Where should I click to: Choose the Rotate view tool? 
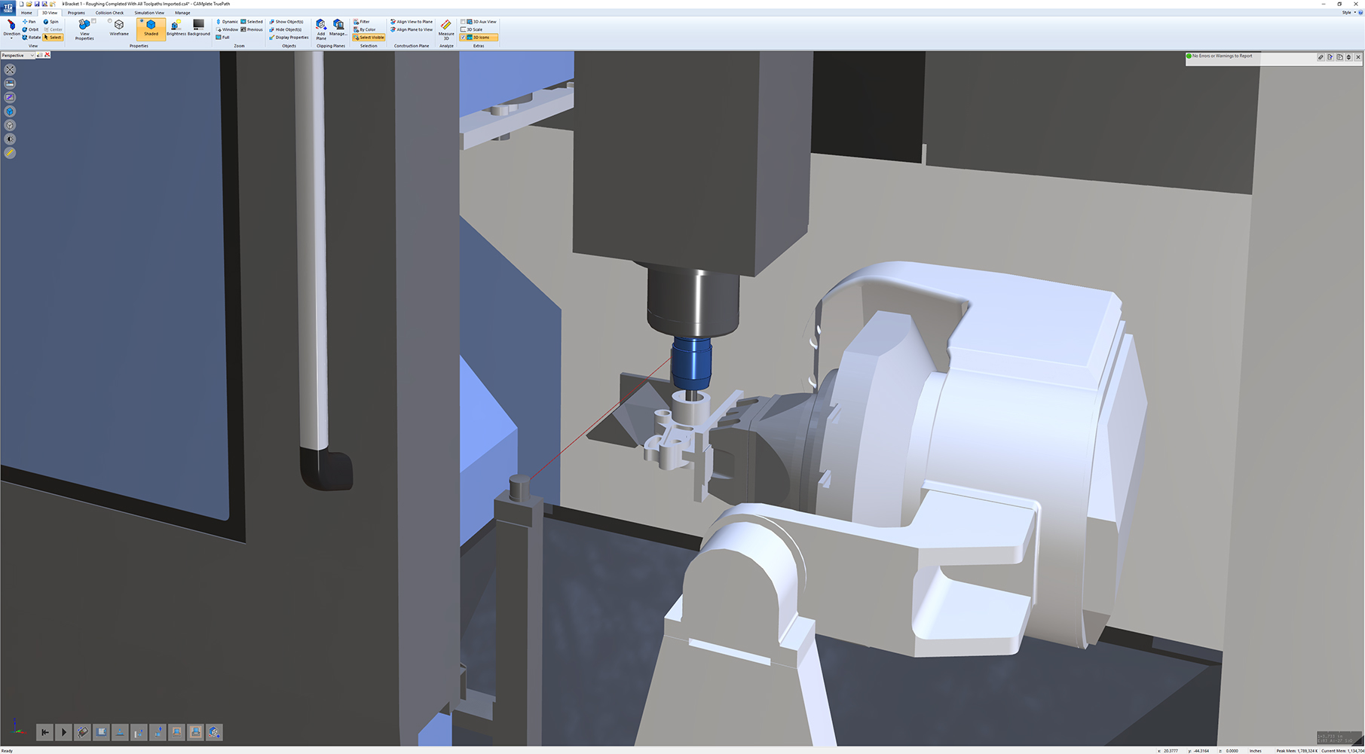tap(31, 37)
